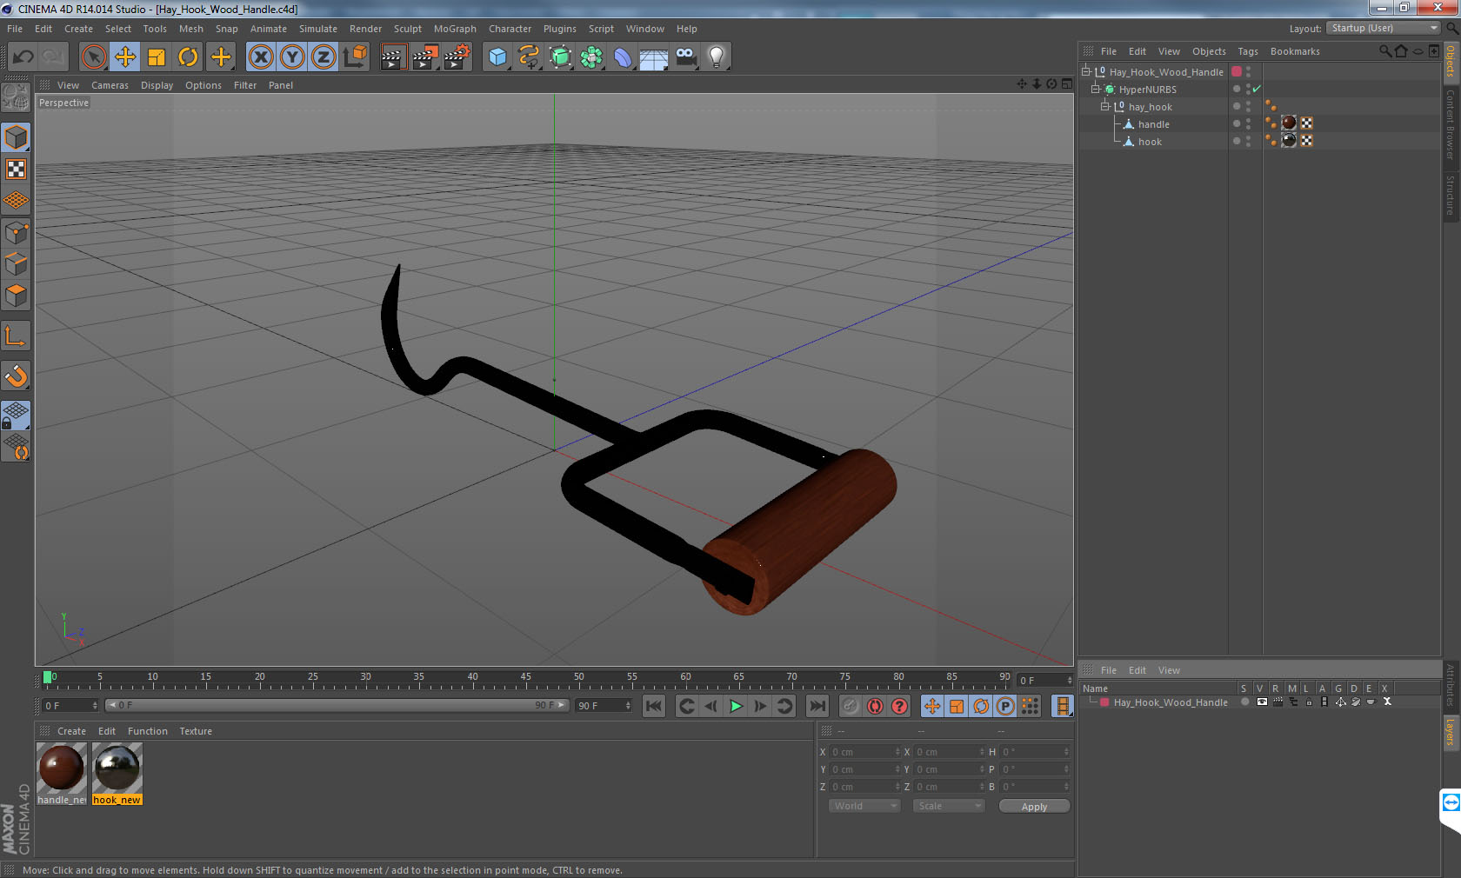Open the Scale mode dropdown
The image size is (1461, 878).
pos(947,806)
